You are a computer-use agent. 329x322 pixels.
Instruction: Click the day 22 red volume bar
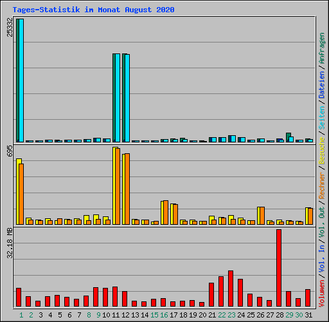pyautogui.click(x=221, y=292)
